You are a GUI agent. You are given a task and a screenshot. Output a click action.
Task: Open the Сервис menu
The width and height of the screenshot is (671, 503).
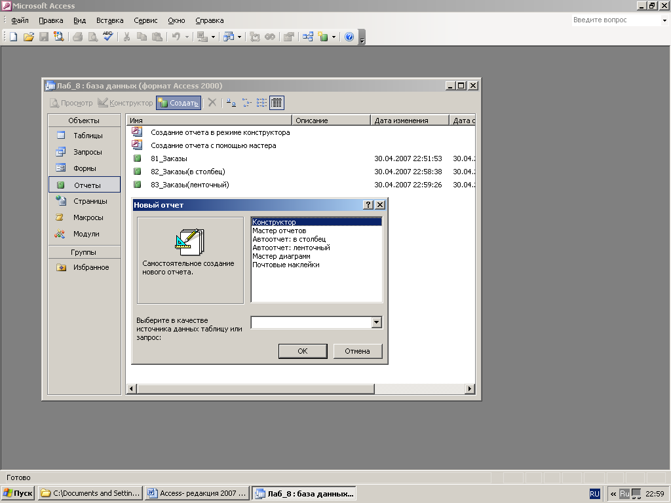[145, 20]
